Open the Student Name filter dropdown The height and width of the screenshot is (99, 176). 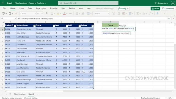coord(34,26)
